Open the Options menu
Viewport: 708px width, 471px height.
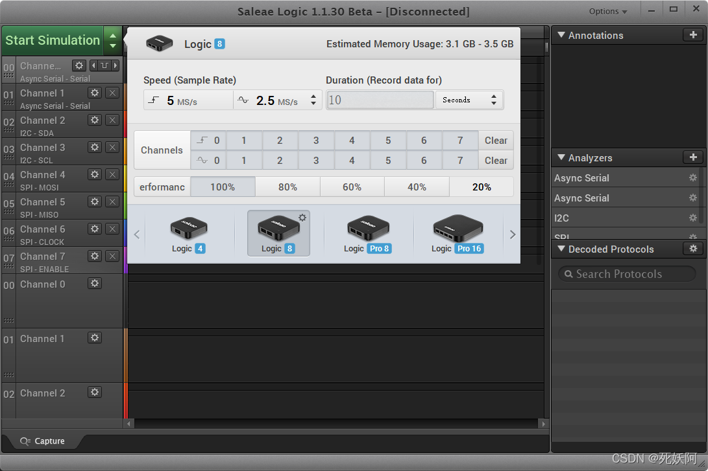[x=608, y=11]
